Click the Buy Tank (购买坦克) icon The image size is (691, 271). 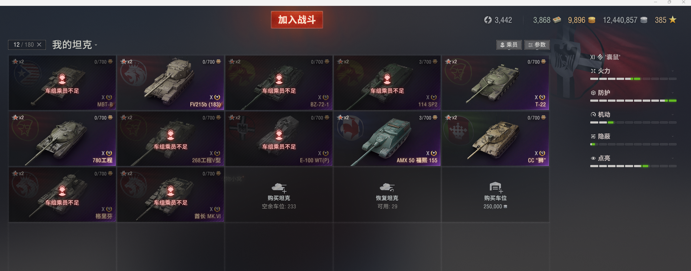click(279, 187)
